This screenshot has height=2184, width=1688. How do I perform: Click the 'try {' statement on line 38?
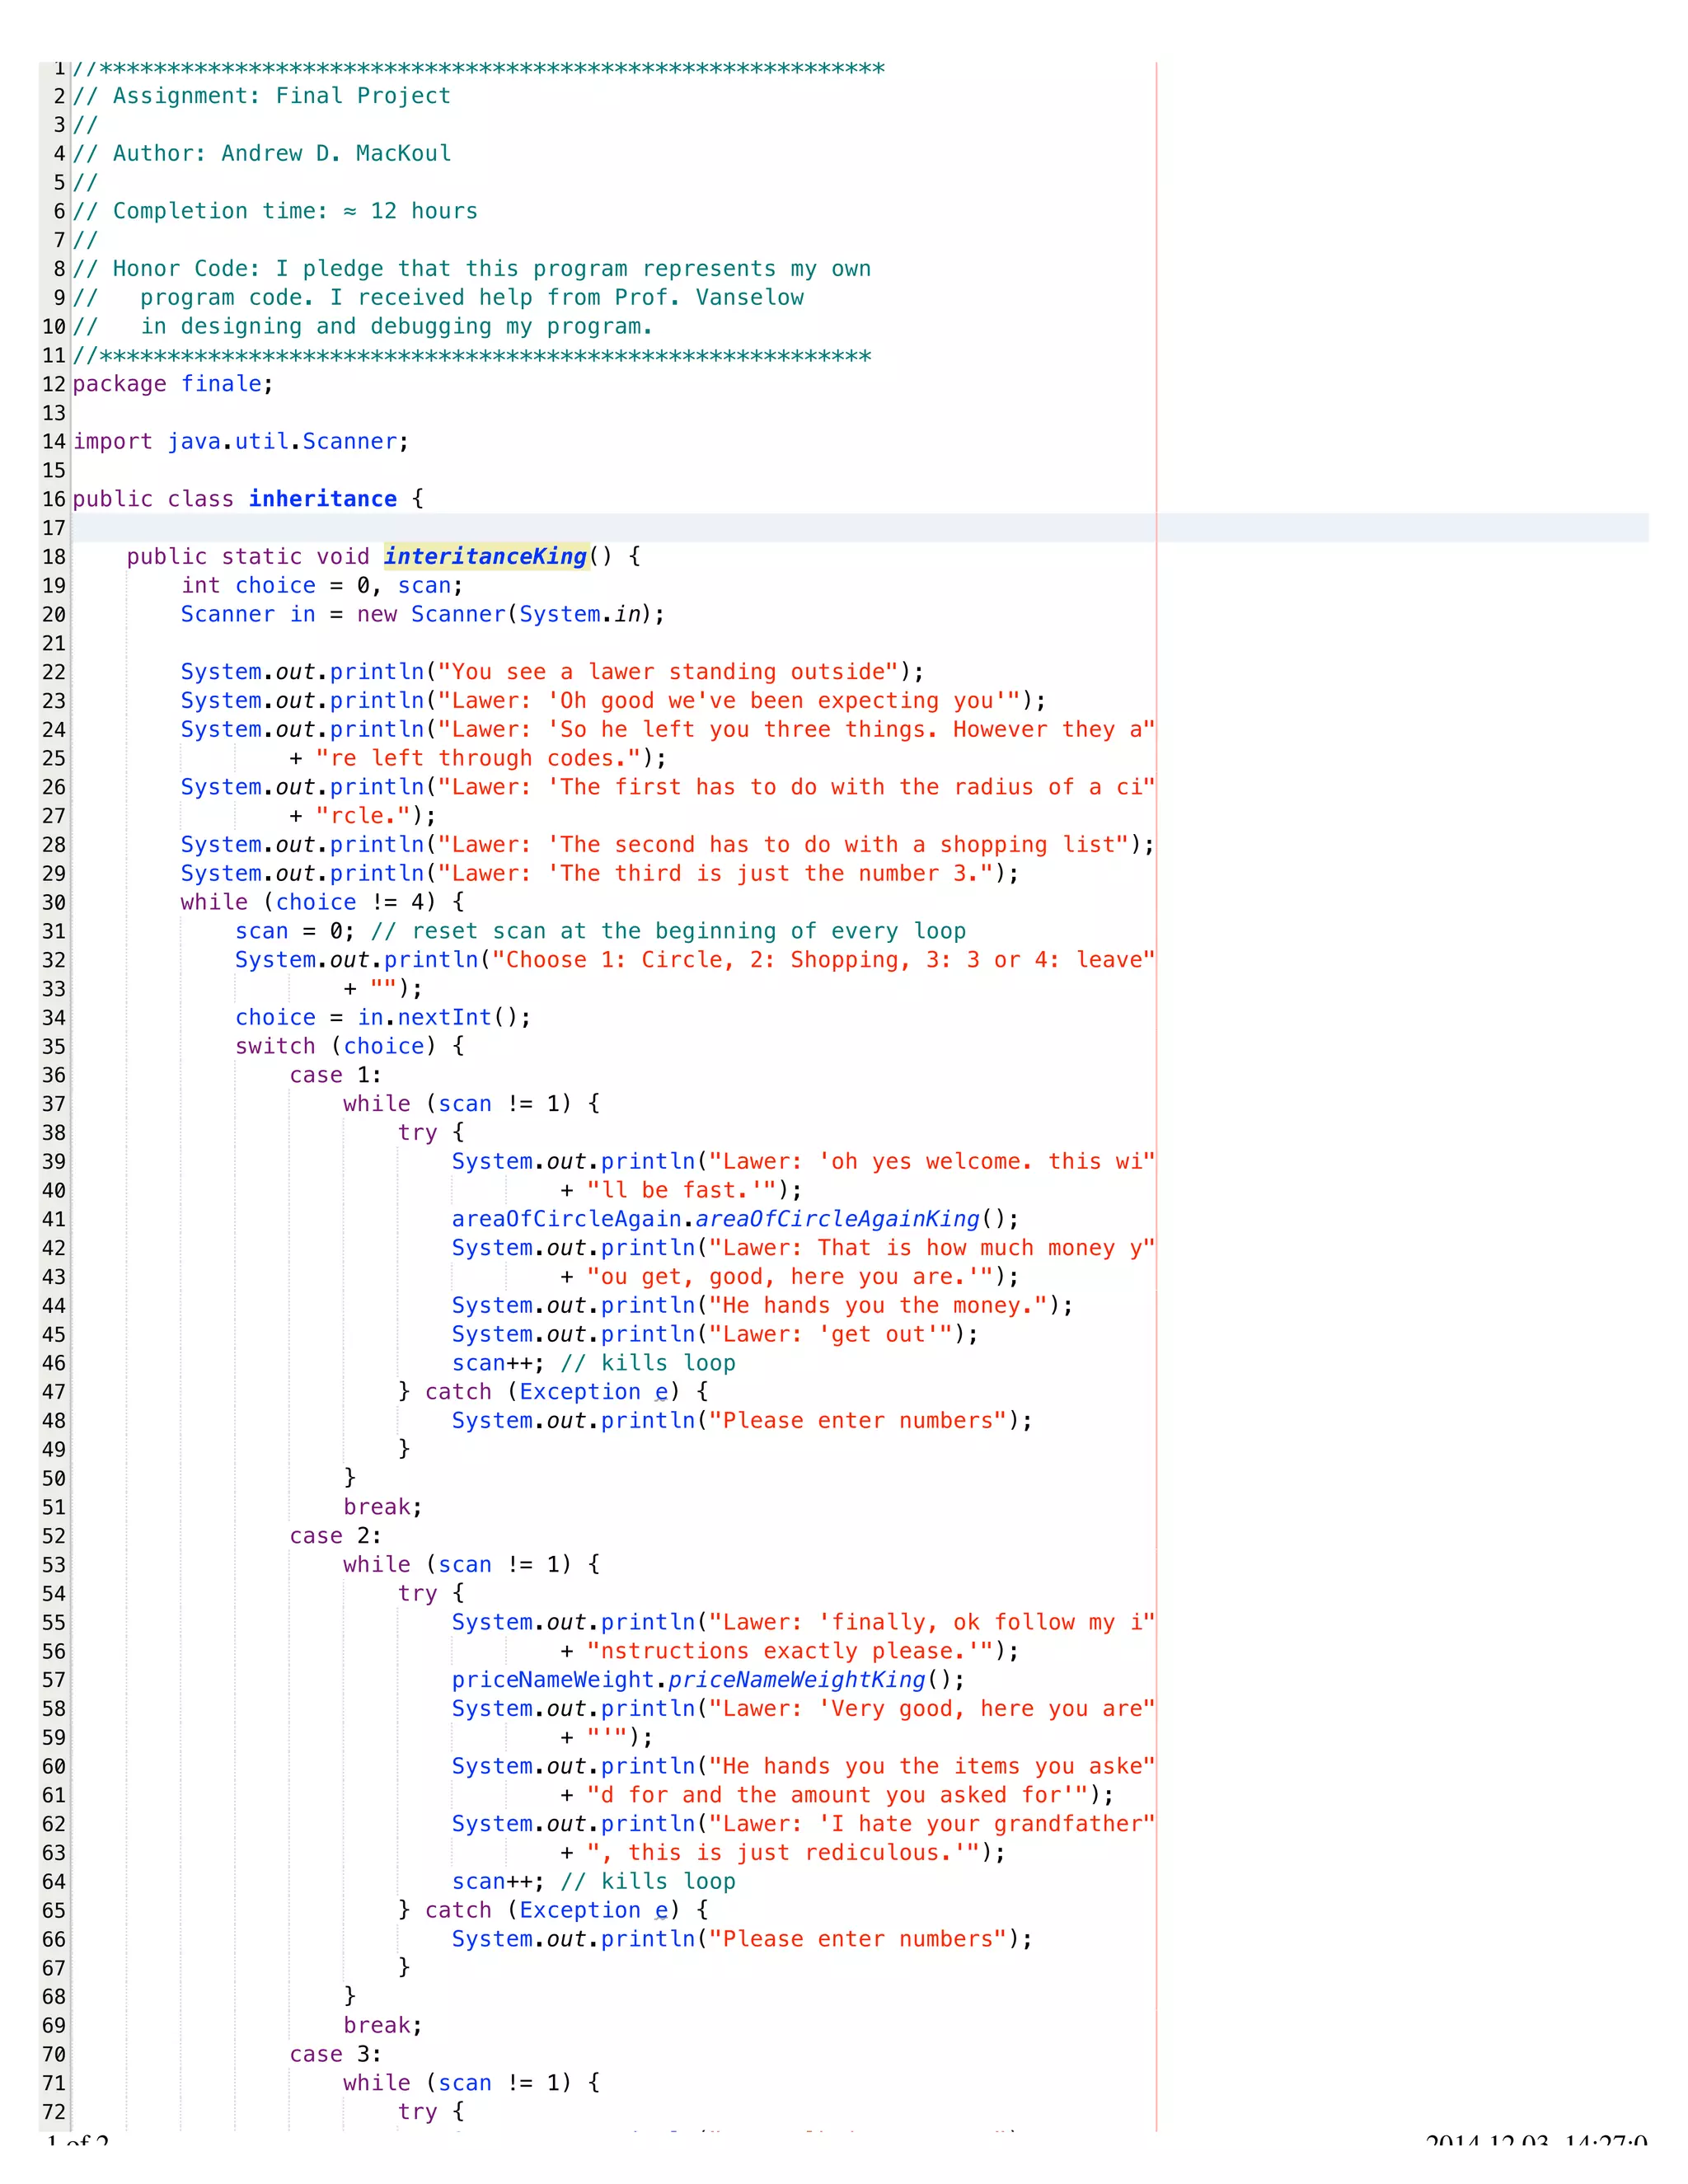coord(431,1133)
